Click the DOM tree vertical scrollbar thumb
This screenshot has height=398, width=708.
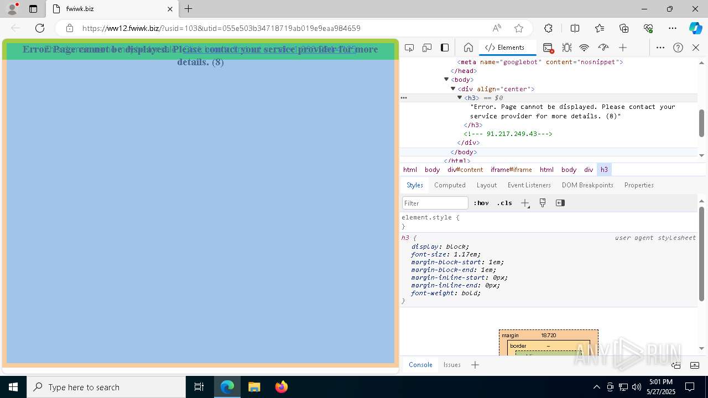(x=701, y=123)
